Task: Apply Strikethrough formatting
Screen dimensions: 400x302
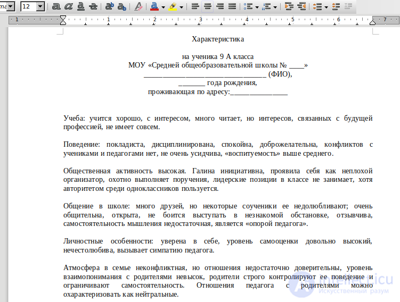Action: (x=93, y=6)
